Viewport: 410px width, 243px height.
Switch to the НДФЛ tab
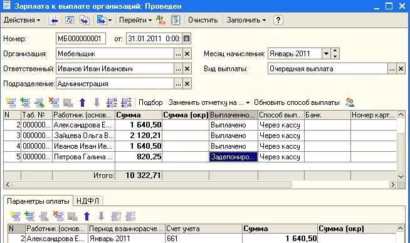[x=88, y=201]
